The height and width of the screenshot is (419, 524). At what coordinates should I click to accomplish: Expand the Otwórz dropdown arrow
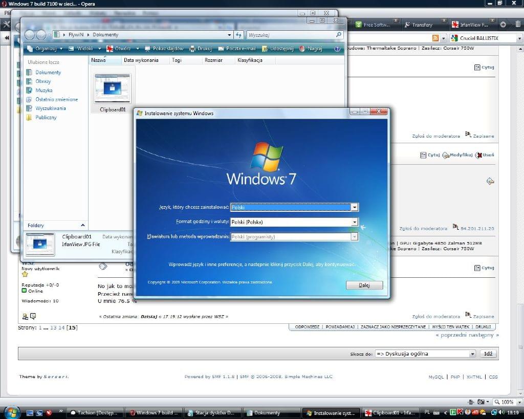[x=137, y=49]
